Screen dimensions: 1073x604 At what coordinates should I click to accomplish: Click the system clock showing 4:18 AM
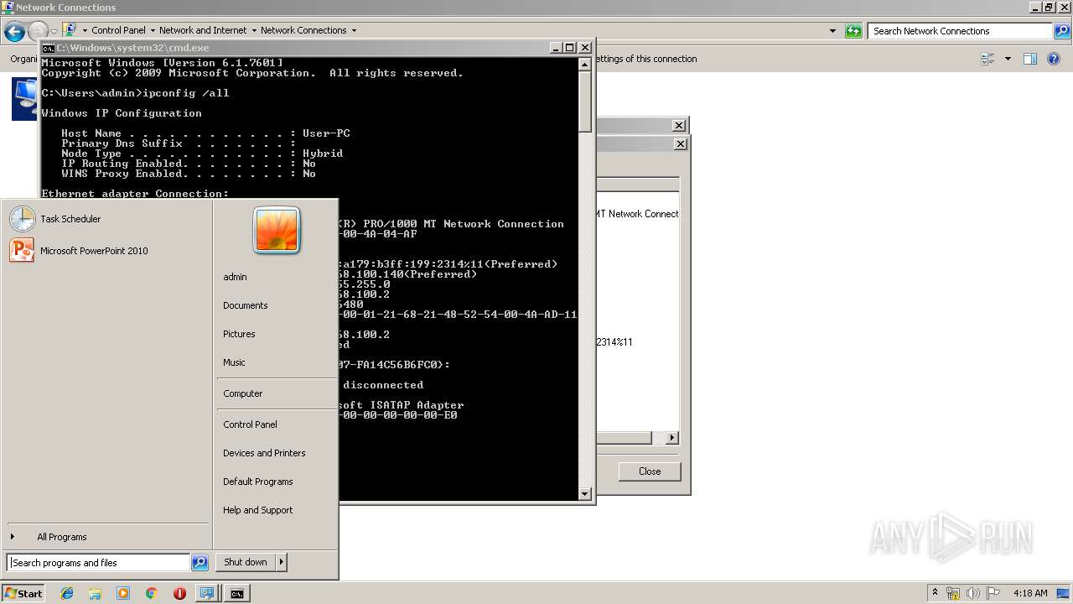tap(1030, 593)
